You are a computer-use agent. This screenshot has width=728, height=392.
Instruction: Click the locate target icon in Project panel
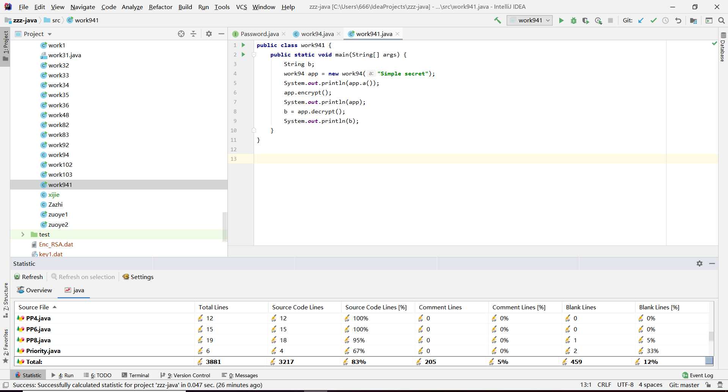tap(181, 34)
